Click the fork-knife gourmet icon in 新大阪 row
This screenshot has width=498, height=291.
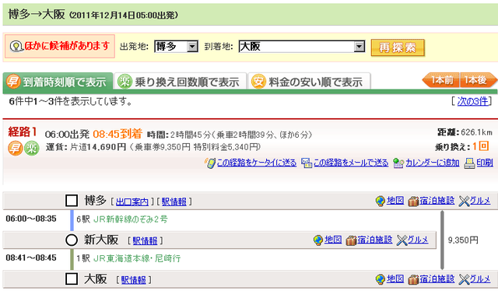pos(402,240)
